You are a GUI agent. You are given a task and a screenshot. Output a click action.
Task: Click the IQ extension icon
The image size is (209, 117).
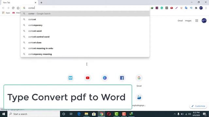[191, 8]
